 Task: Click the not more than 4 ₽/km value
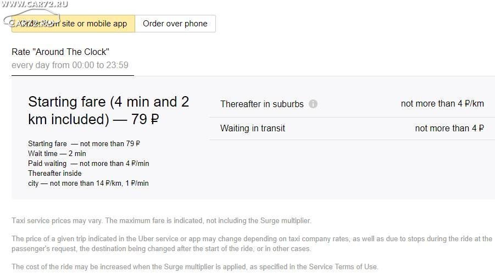[442, 103]
